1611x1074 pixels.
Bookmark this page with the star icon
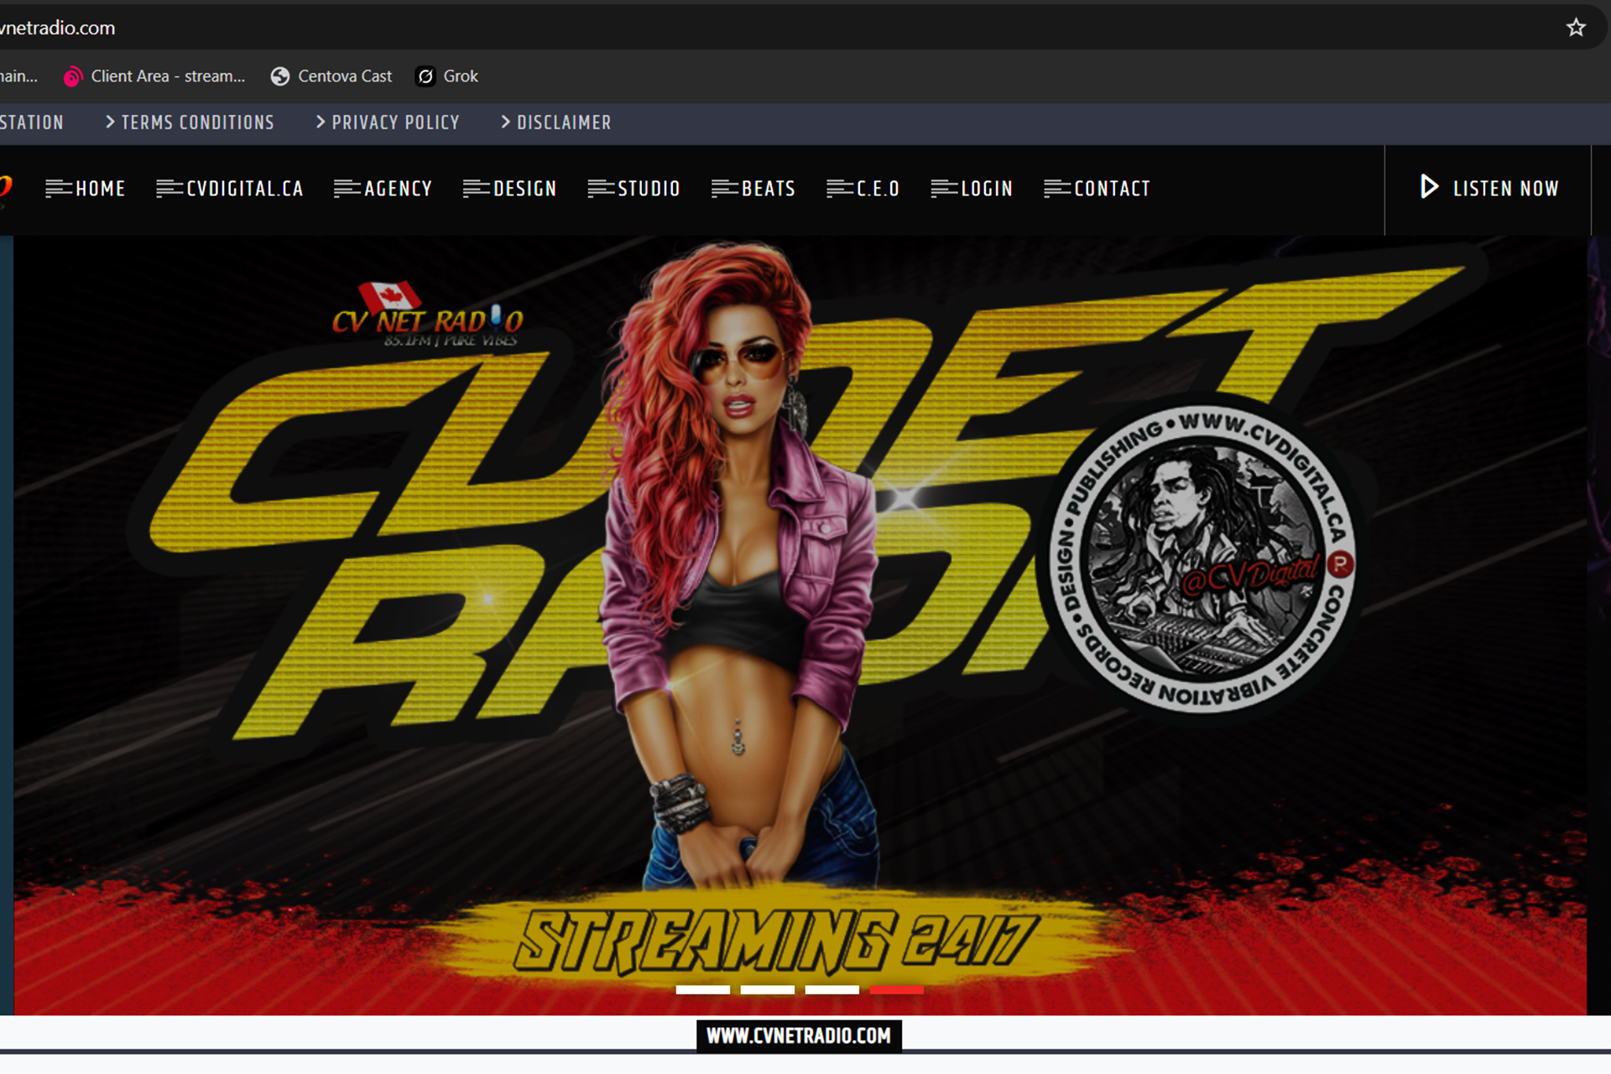[x=1576, y=28]
